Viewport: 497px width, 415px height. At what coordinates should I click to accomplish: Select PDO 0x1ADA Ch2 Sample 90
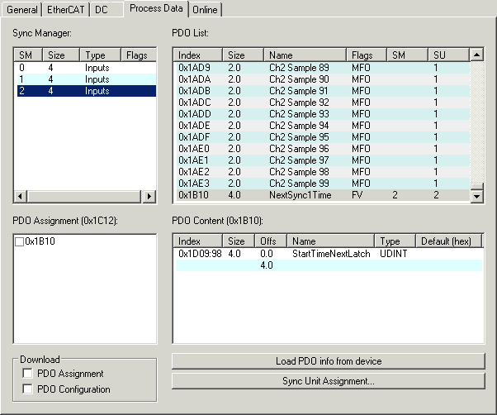pyautogui.click(x=323, y=79)
